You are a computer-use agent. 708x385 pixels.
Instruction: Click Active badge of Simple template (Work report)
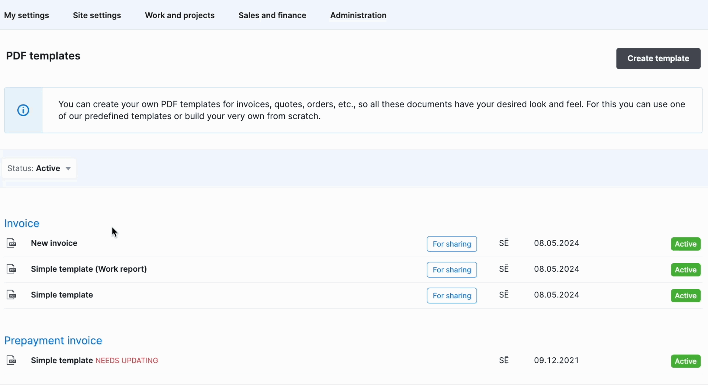(x=686, y=270)
